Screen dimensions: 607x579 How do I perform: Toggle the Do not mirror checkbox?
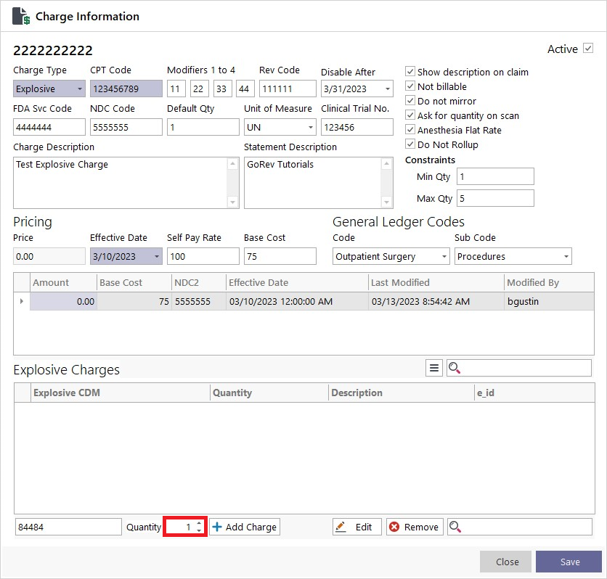(x=410, y=101)
